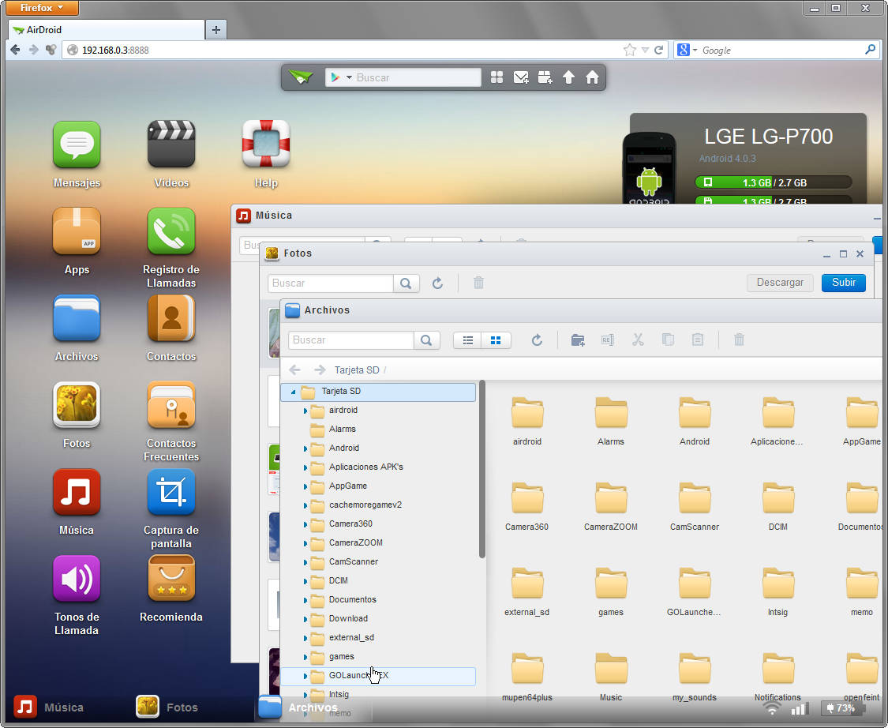Expand the Android folder in tree
Image resolution: width=888 pixels, height=728 pixels.
[x=305, y=448]
